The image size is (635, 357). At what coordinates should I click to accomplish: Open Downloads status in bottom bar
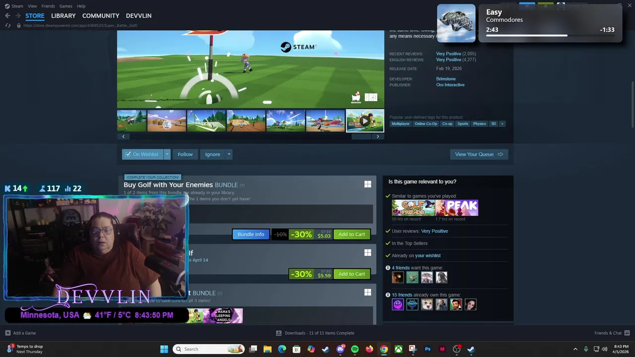(x=316, y=333)
